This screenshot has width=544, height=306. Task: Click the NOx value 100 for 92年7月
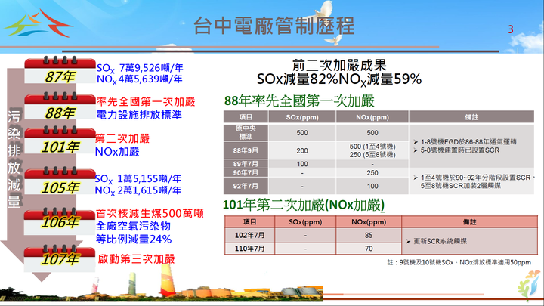click(372, 186)
